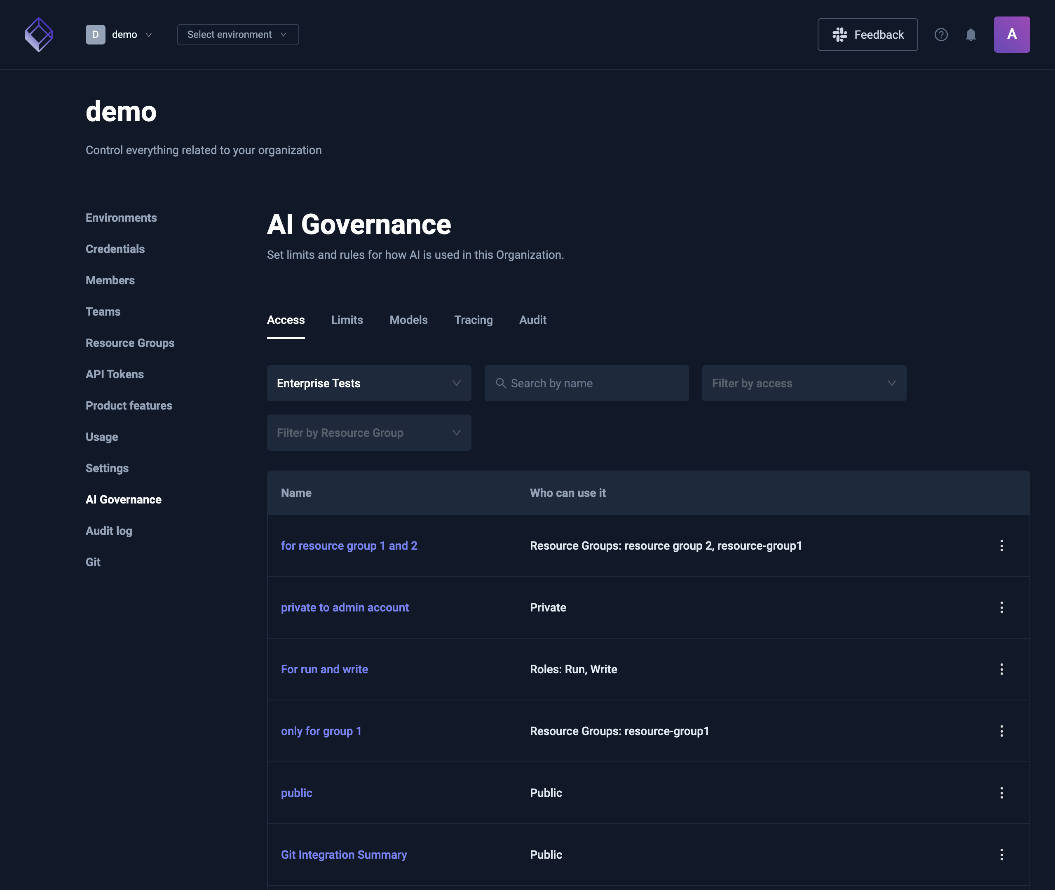The height and width of the screenshot is (890, 1055).
Task: Switch to the Limits tab
Action: [x=347, y=320]
